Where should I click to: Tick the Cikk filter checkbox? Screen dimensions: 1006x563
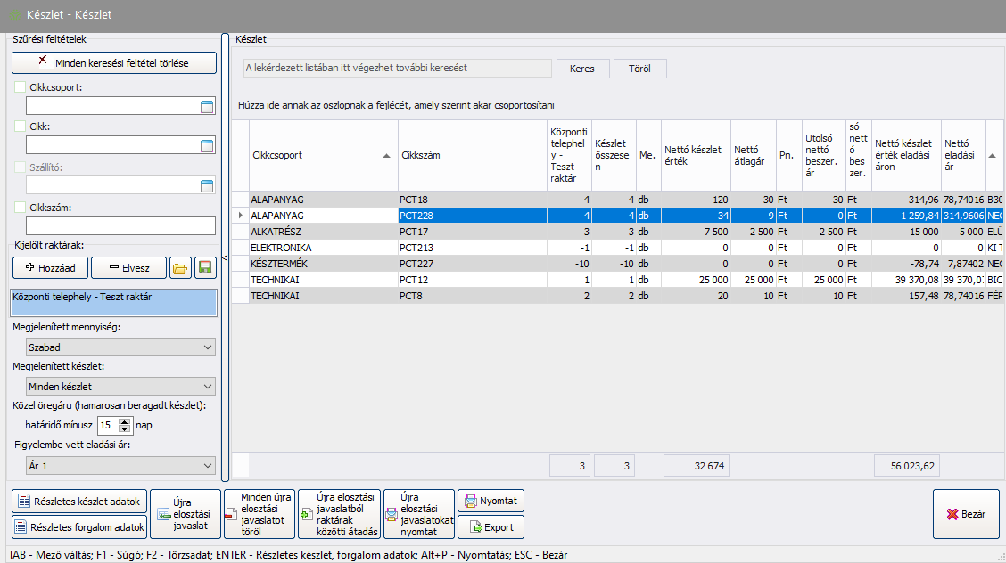(x=21, y=126)
